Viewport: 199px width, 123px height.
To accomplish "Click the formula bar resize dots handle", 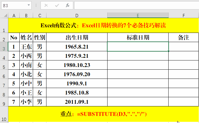I will click(x=36, y=5).
